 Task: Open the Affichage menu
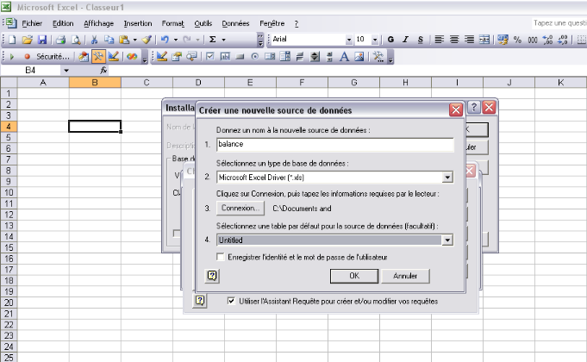click(x=98, y=23)
